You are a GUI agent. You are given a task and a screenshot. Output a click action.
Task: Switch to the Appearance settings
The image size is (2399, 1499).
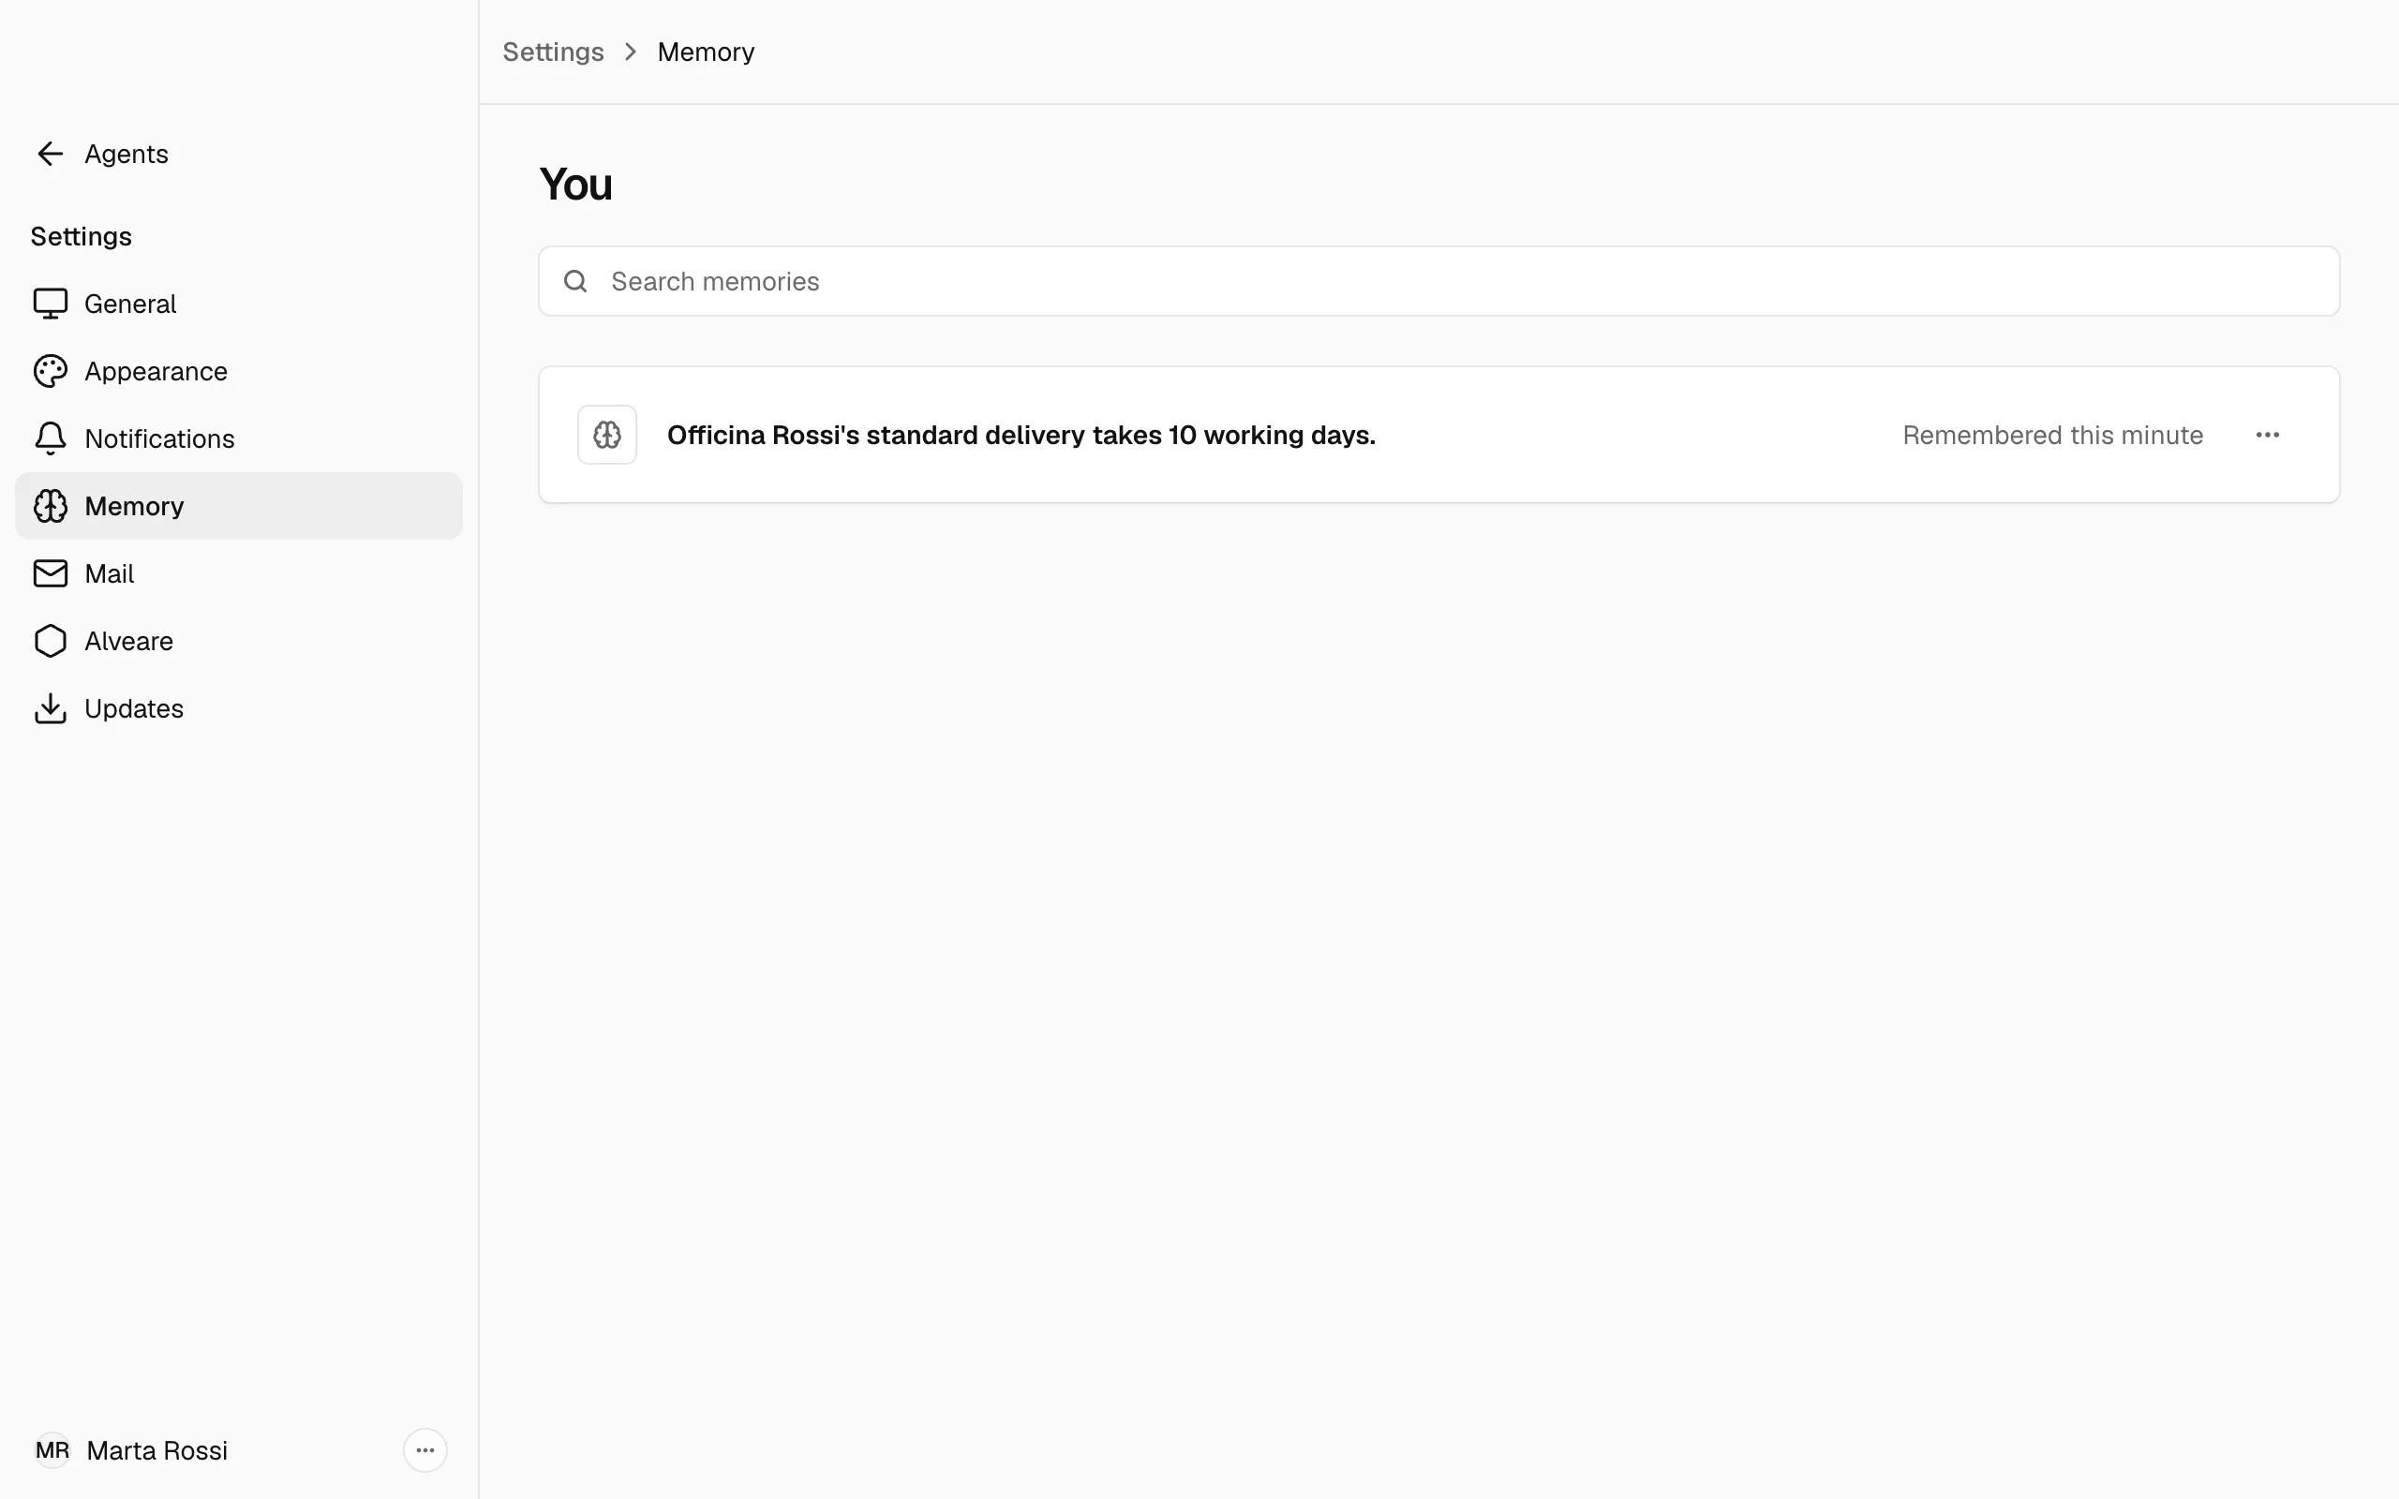[239, 371]
